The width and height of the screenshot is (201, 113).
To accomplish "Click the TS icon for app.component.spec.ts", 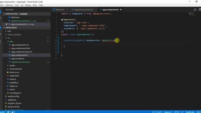I will [x=10, y=52].
